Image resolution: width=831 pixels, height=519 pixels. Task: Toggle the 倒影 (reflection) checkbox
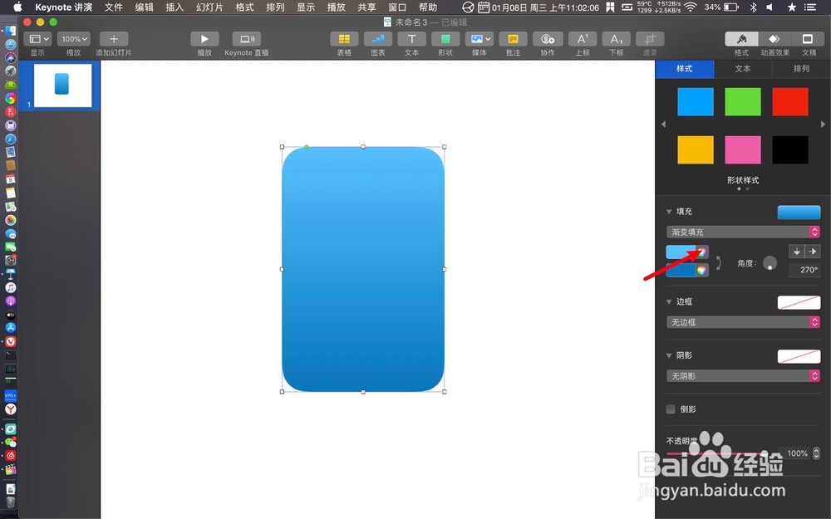[x=671, y=409]
